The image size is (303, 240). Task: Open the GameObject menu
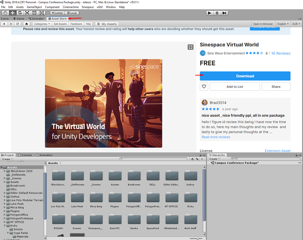coord(34,7)
